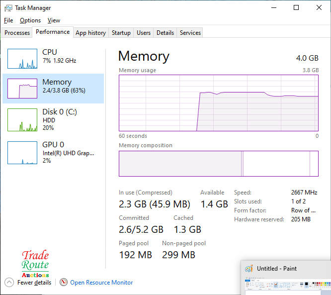Switch to the App history tab
This screenshot has width=331, height=295.
[x=90, y=33]
